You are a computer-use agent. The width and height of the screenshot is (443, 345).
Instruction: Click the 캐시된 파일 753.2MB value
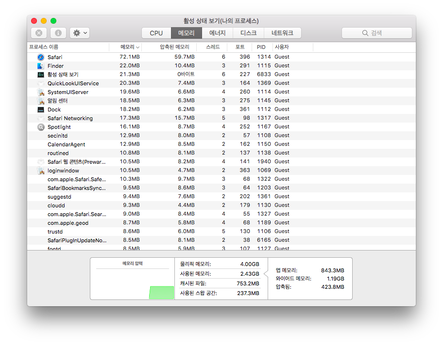248,283
